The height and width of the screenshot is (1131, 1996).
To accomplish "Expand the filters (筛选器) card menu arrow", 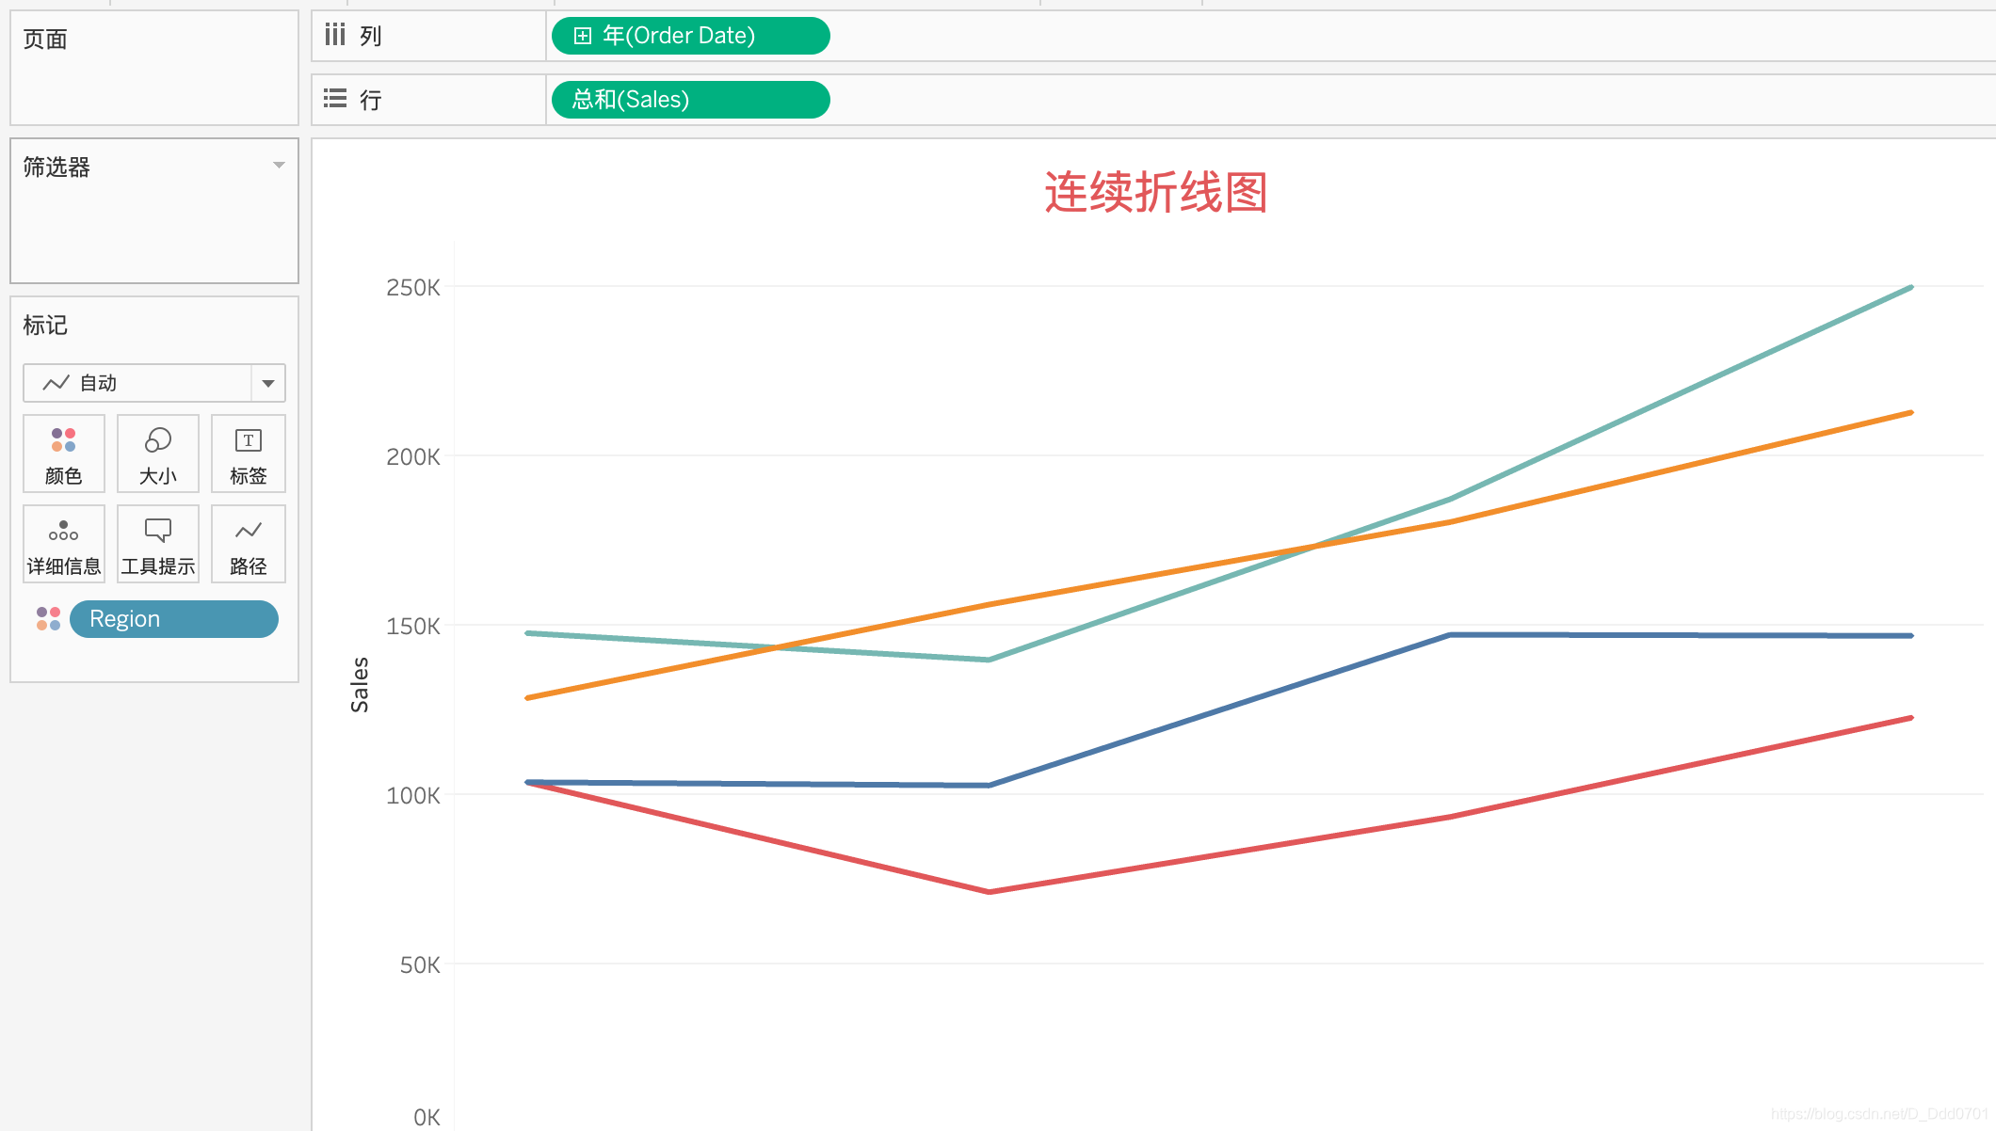I will coord(279,166).
